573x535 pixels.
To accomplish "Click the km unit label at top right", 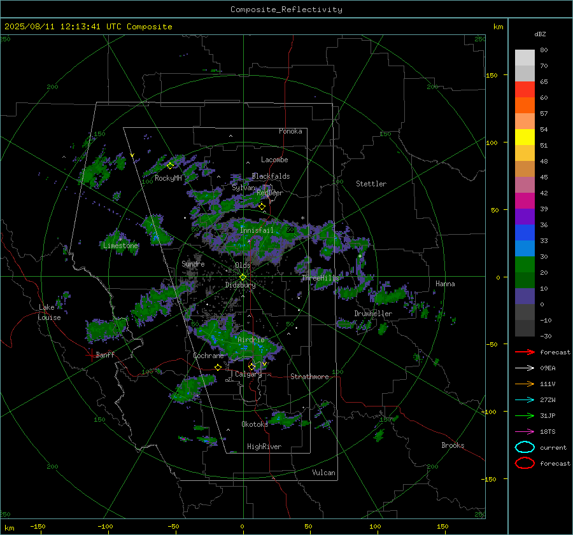I will pos(498,27).
